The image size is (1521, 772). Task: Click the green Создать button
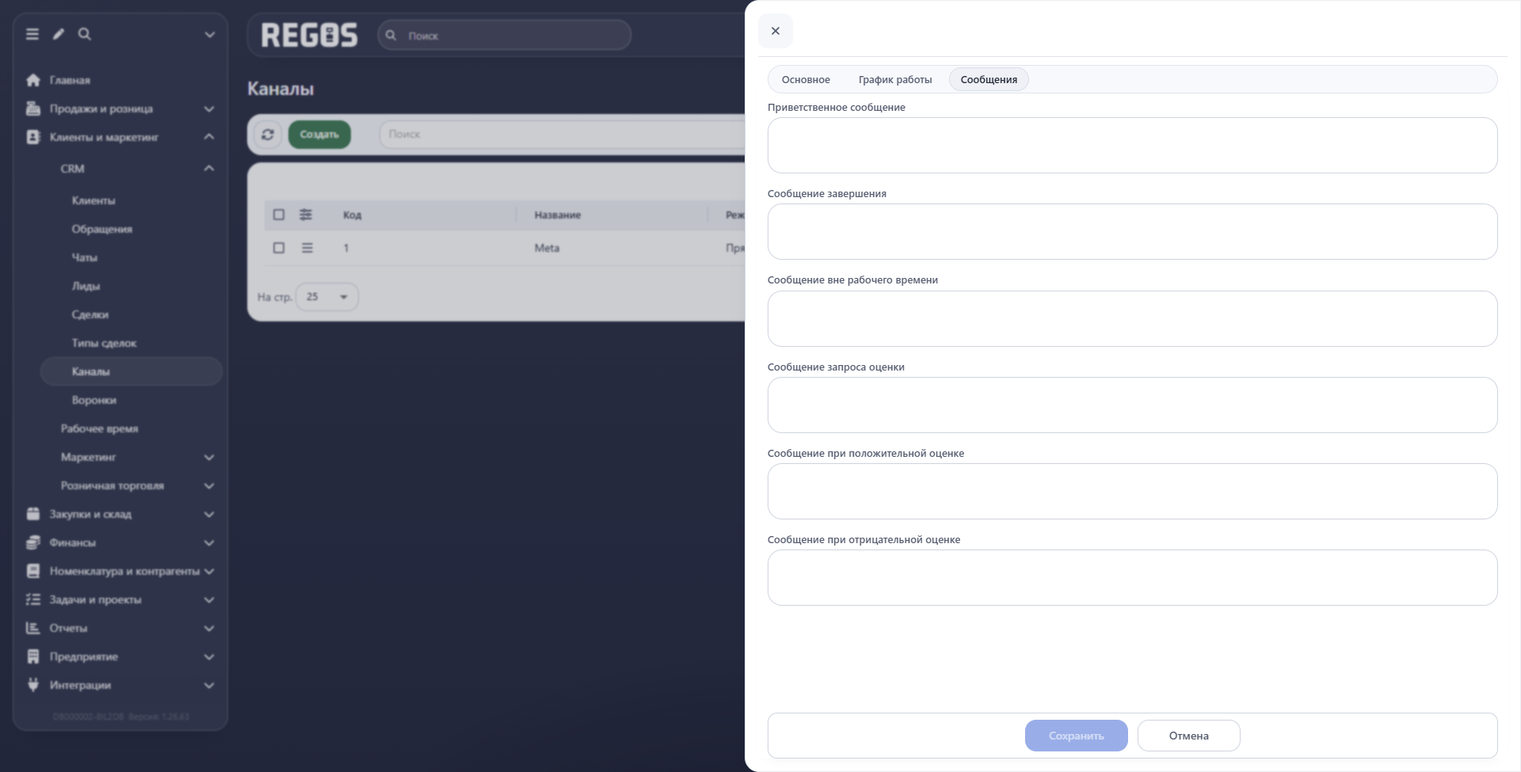point(319,135)
